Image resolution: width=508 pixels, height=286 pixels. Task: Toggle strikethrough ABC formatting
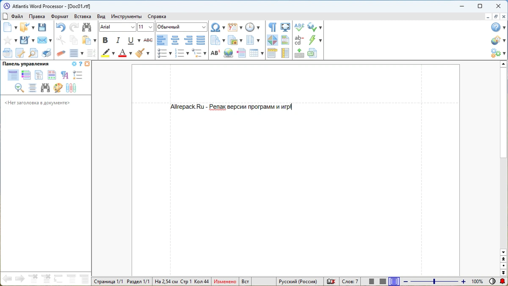[148, 40]
